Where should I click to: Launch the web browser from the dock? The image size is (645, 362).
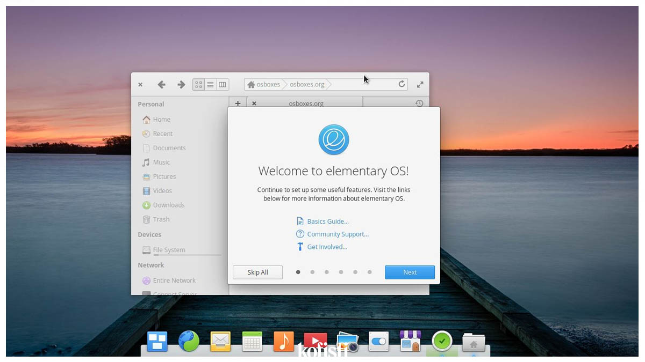[189, 341]
